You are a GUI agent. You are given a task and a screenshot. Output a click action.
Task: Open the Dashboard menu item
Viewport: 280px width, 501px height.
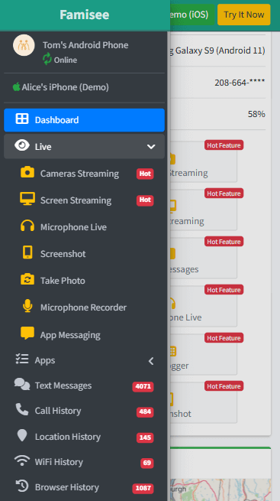(x=84, y=120)
